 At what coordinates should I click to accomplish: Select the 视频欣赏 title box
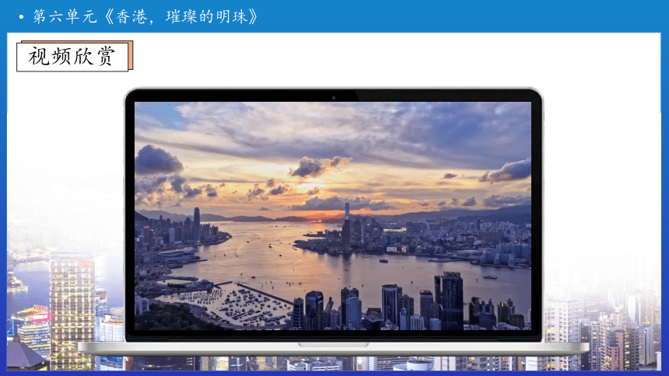point(72,56)
